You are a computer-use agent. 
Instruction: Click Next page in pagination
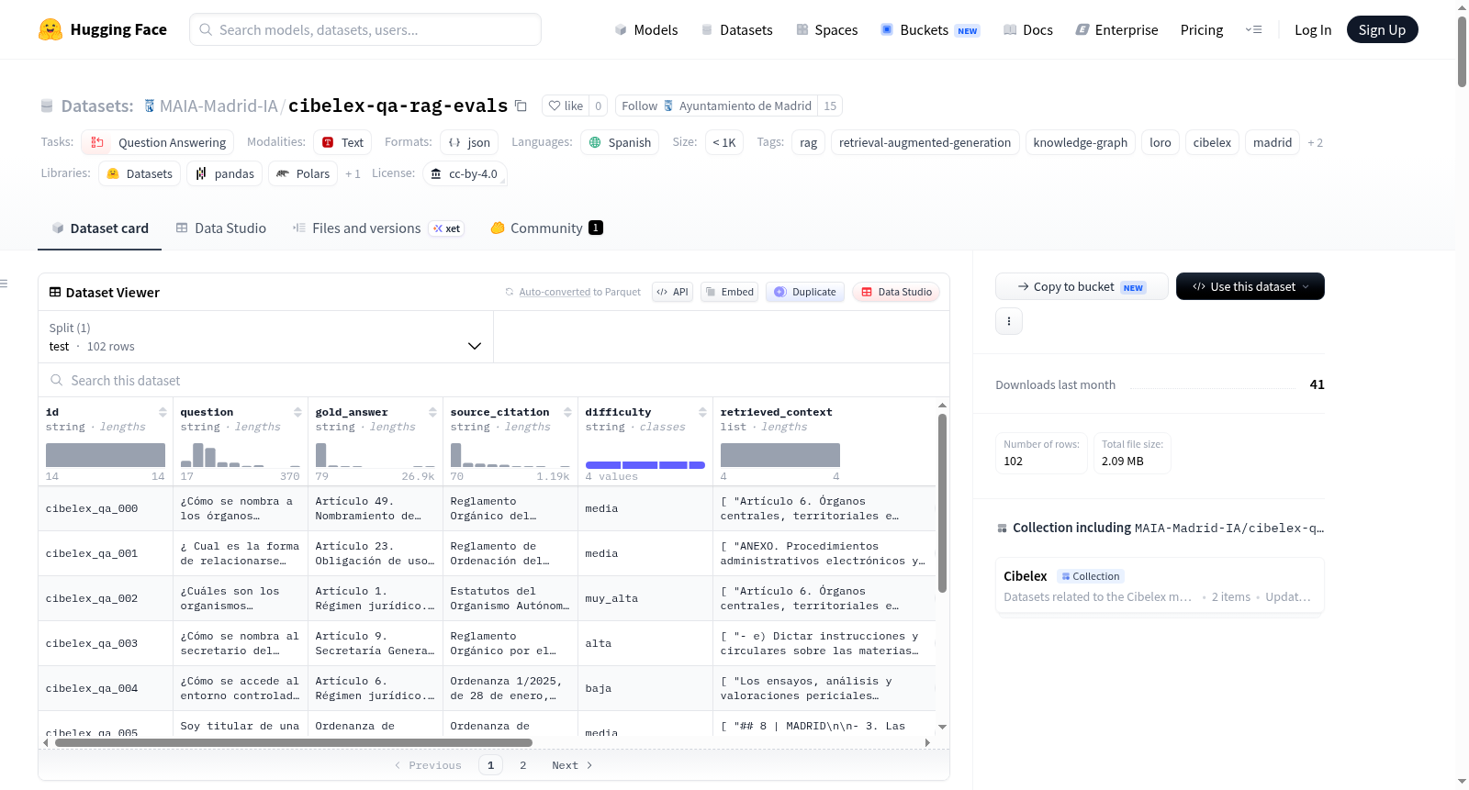[x=572, y=765]
